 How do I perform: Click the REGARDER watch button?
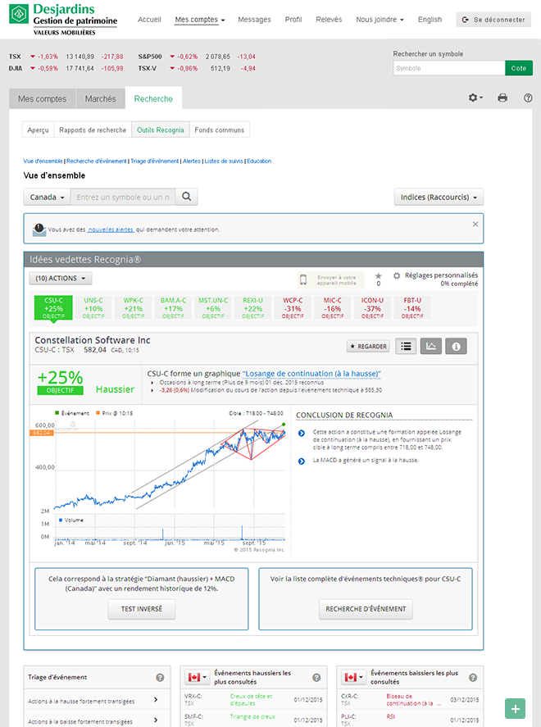pos(368,347)
